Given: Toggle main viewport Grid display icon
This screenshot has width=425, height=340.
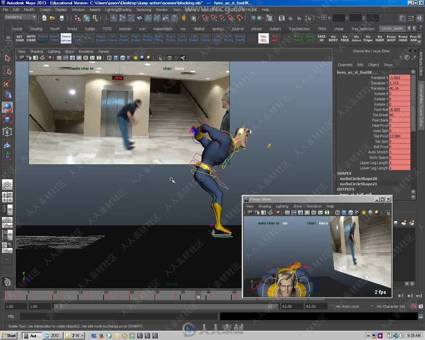Looking at the screenshot, I should pos(59,58).
